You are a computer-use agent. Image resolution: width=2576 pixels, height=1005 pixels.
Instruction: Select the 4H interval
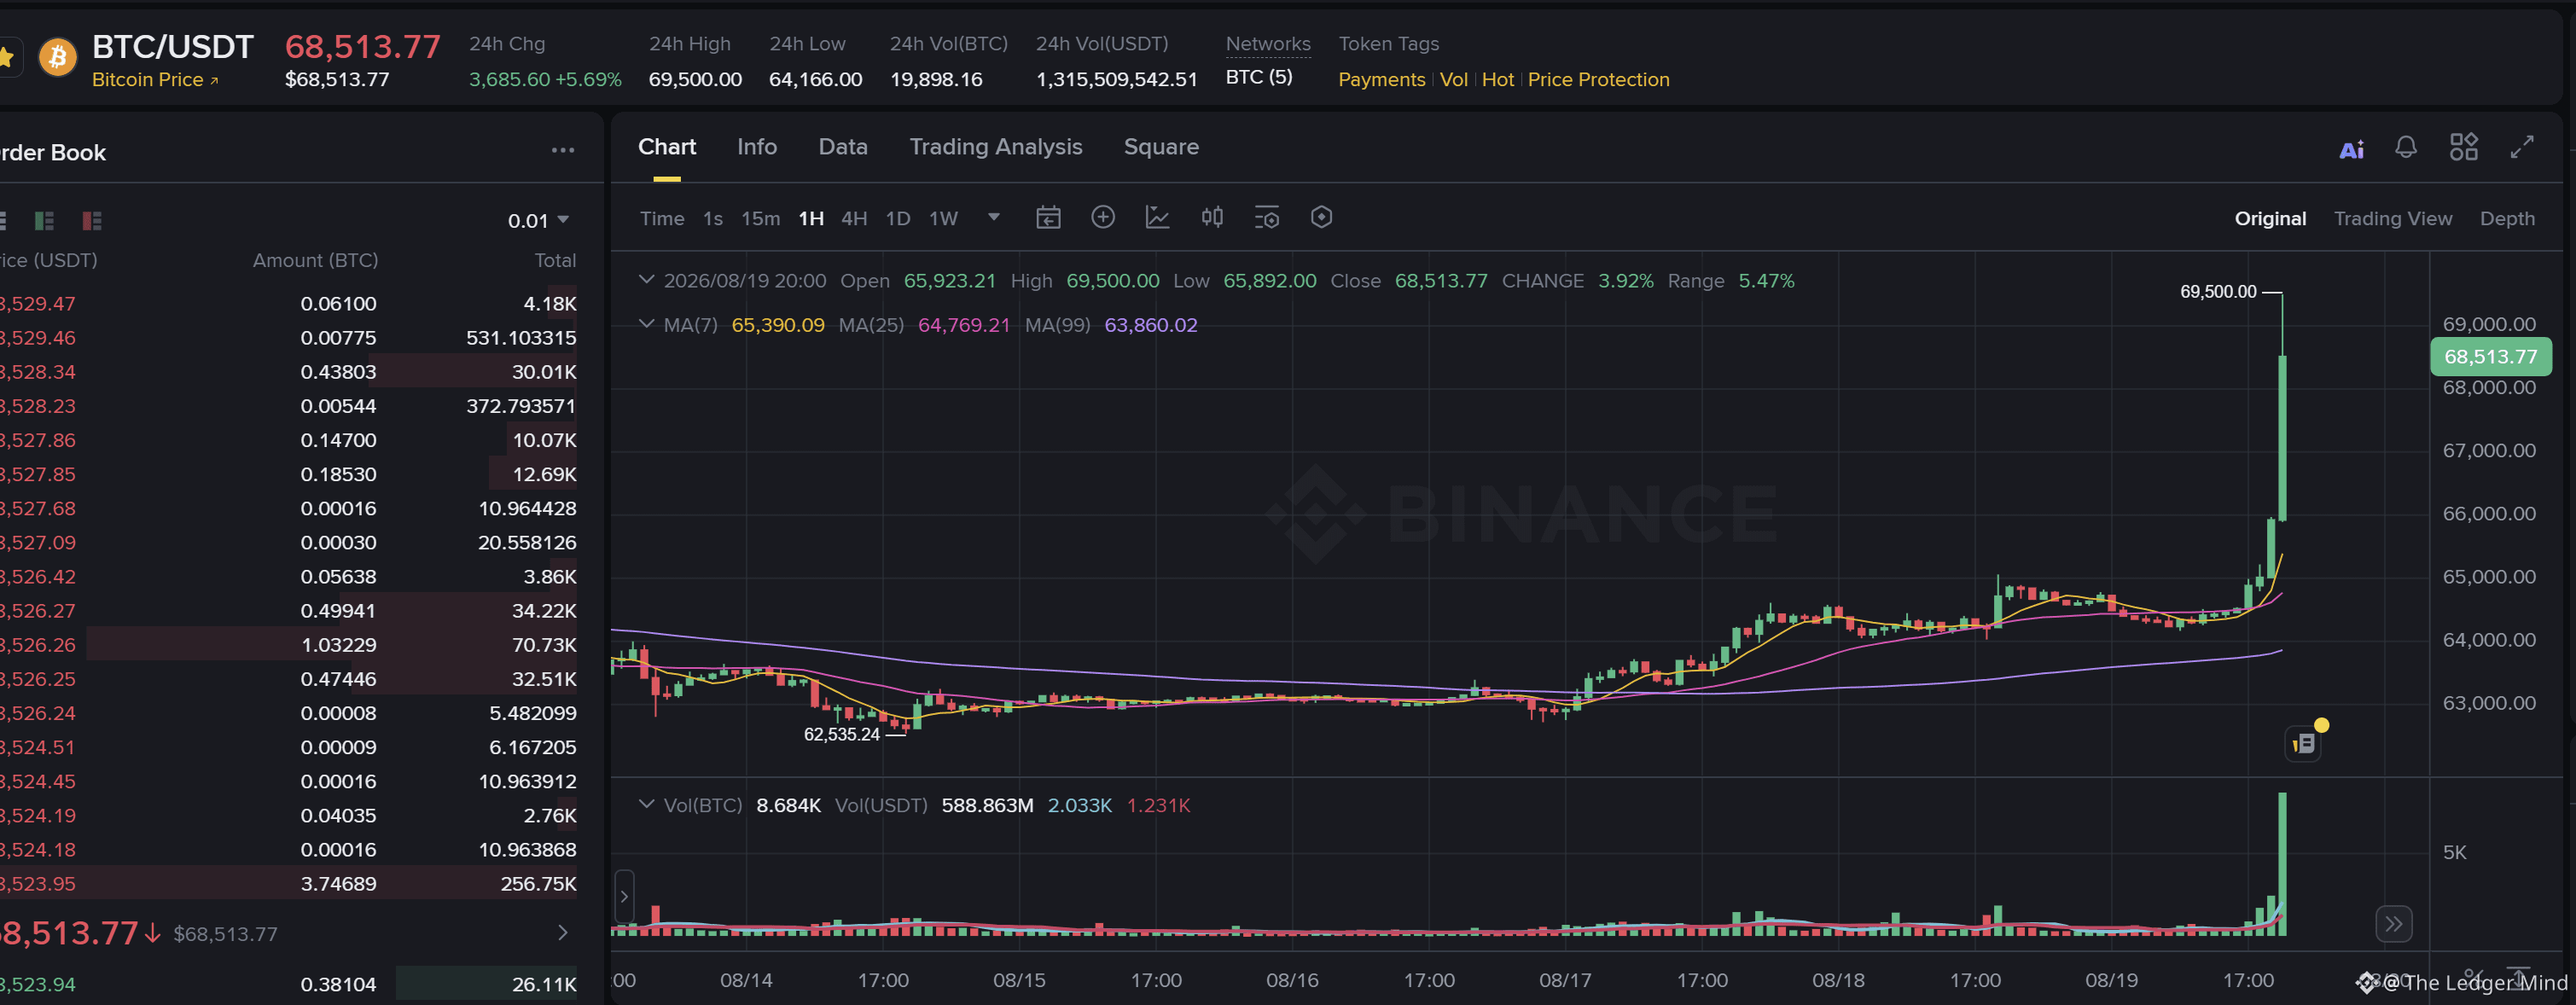click(x=854, y=218)
